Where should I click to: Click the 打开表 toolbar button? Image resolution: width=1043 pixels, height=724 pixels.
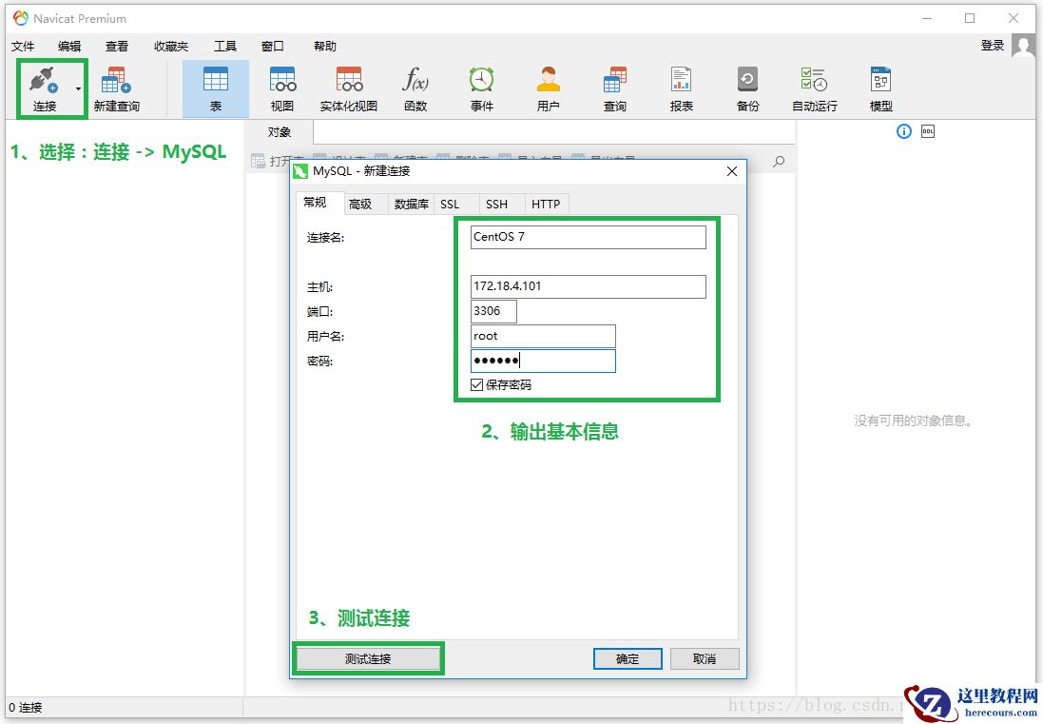pyautogui.click(x=278, y=161)
